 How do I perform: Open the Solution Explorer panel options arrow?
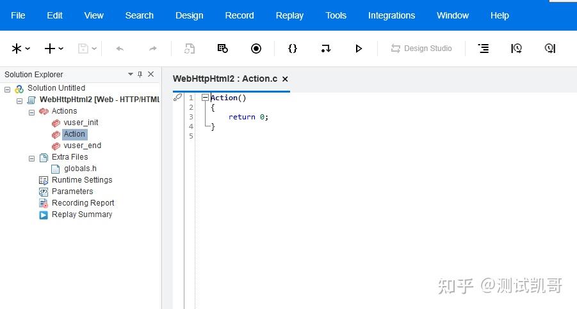131,75
